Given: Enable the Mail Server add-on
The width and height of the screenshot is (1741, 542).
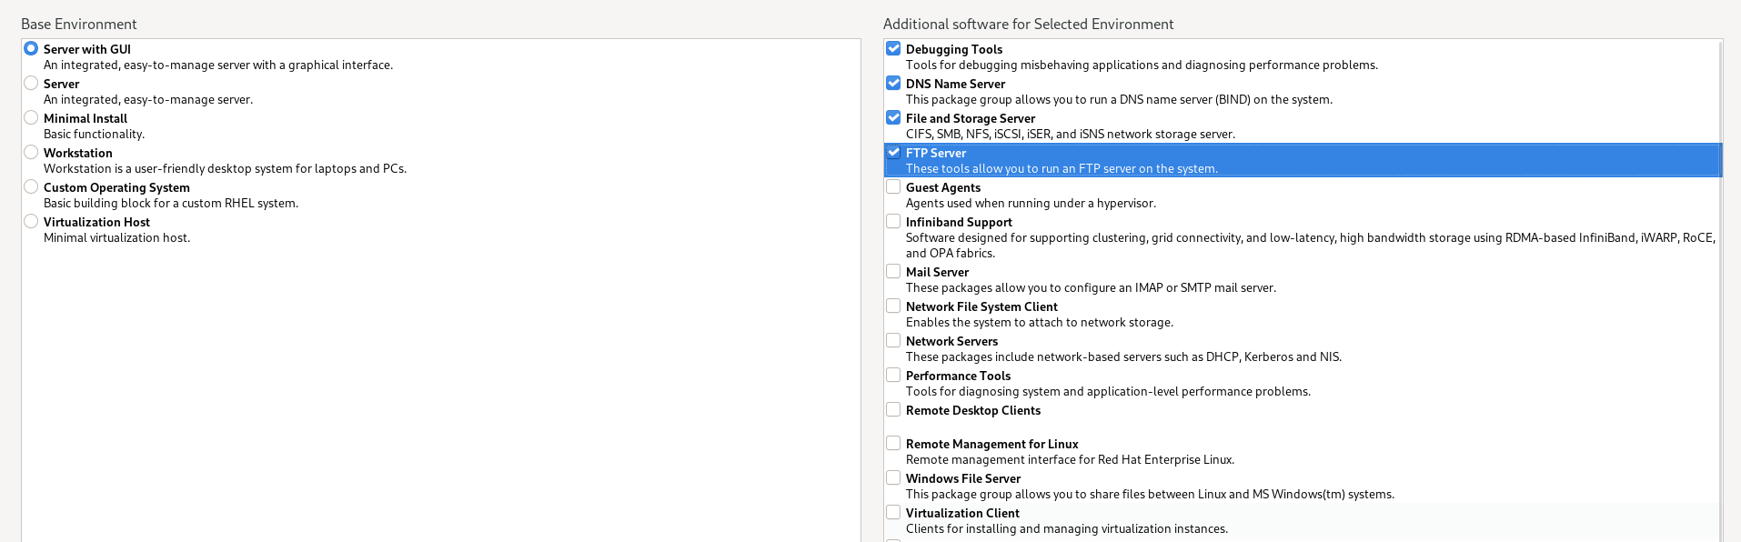Looking at the screenshot, I should [x=893, y=272].
